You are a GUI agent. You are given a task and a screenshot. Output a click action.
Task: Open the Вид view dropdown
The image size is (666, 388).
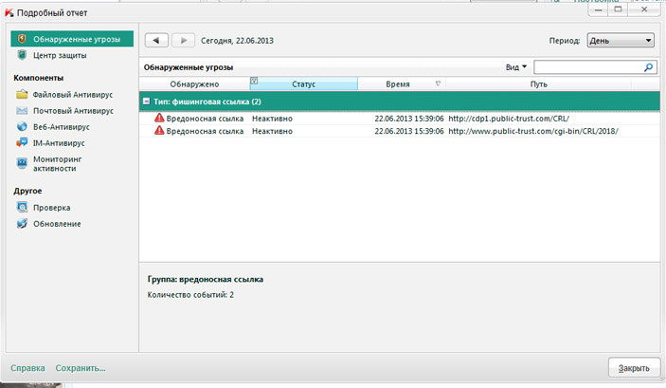pyautogui.click(x=517, y=67)
